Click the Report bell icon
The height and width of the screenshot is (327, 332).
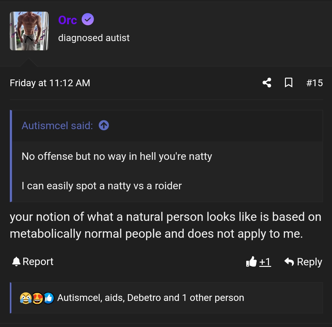[16, 262]
